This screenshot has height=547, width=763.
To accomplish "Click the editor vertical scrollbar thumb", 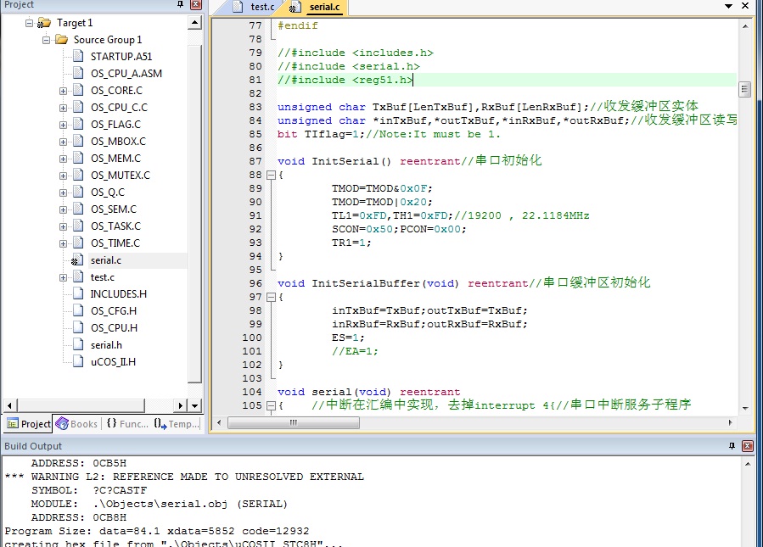I will coord(745,89).
